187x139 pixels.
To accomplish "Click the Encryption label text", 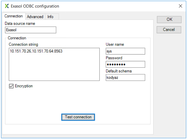I will (24, 86).
